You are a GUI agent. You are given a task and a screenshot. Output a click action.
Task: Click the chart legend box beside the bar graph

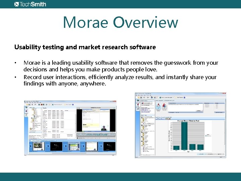click(x=208, y=135)
